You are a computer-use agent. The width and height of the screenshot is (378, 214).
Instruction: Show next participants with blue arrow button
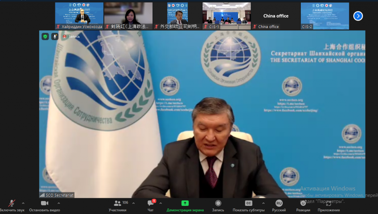[x=358, y=16]
